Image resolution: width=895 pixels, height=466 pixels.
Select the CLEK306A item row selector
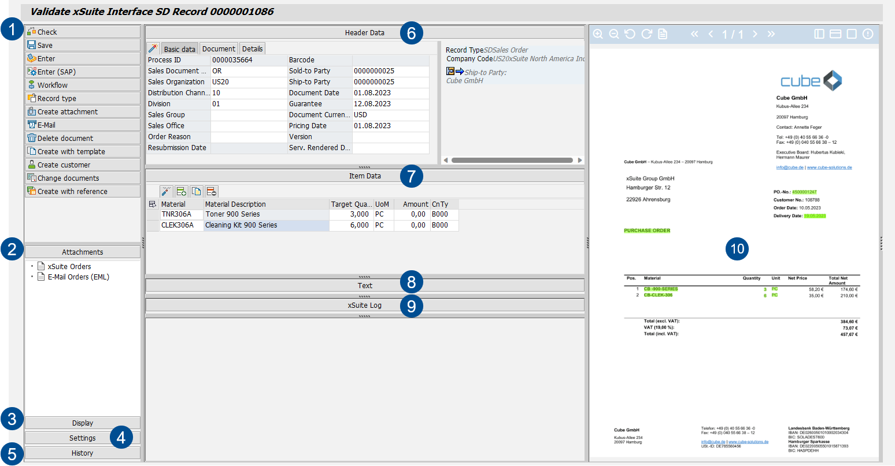tap(153, 225)
